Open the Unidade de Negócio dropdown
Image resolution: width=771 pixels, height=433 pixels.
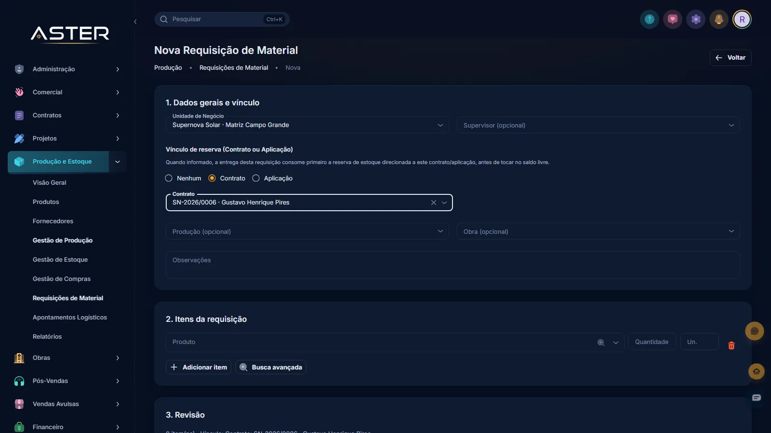tap(307, 125)
